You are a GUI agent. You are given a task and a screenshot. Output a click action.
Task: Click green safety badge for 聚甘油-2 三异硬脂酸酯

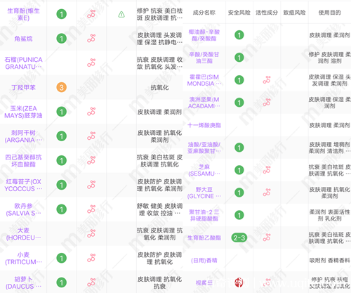239,215
